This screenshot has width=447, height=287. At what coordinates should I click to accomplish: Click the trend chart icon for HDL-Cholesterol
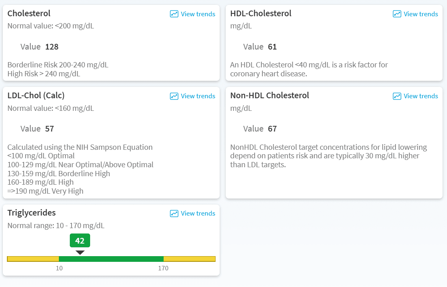point(397,14)
